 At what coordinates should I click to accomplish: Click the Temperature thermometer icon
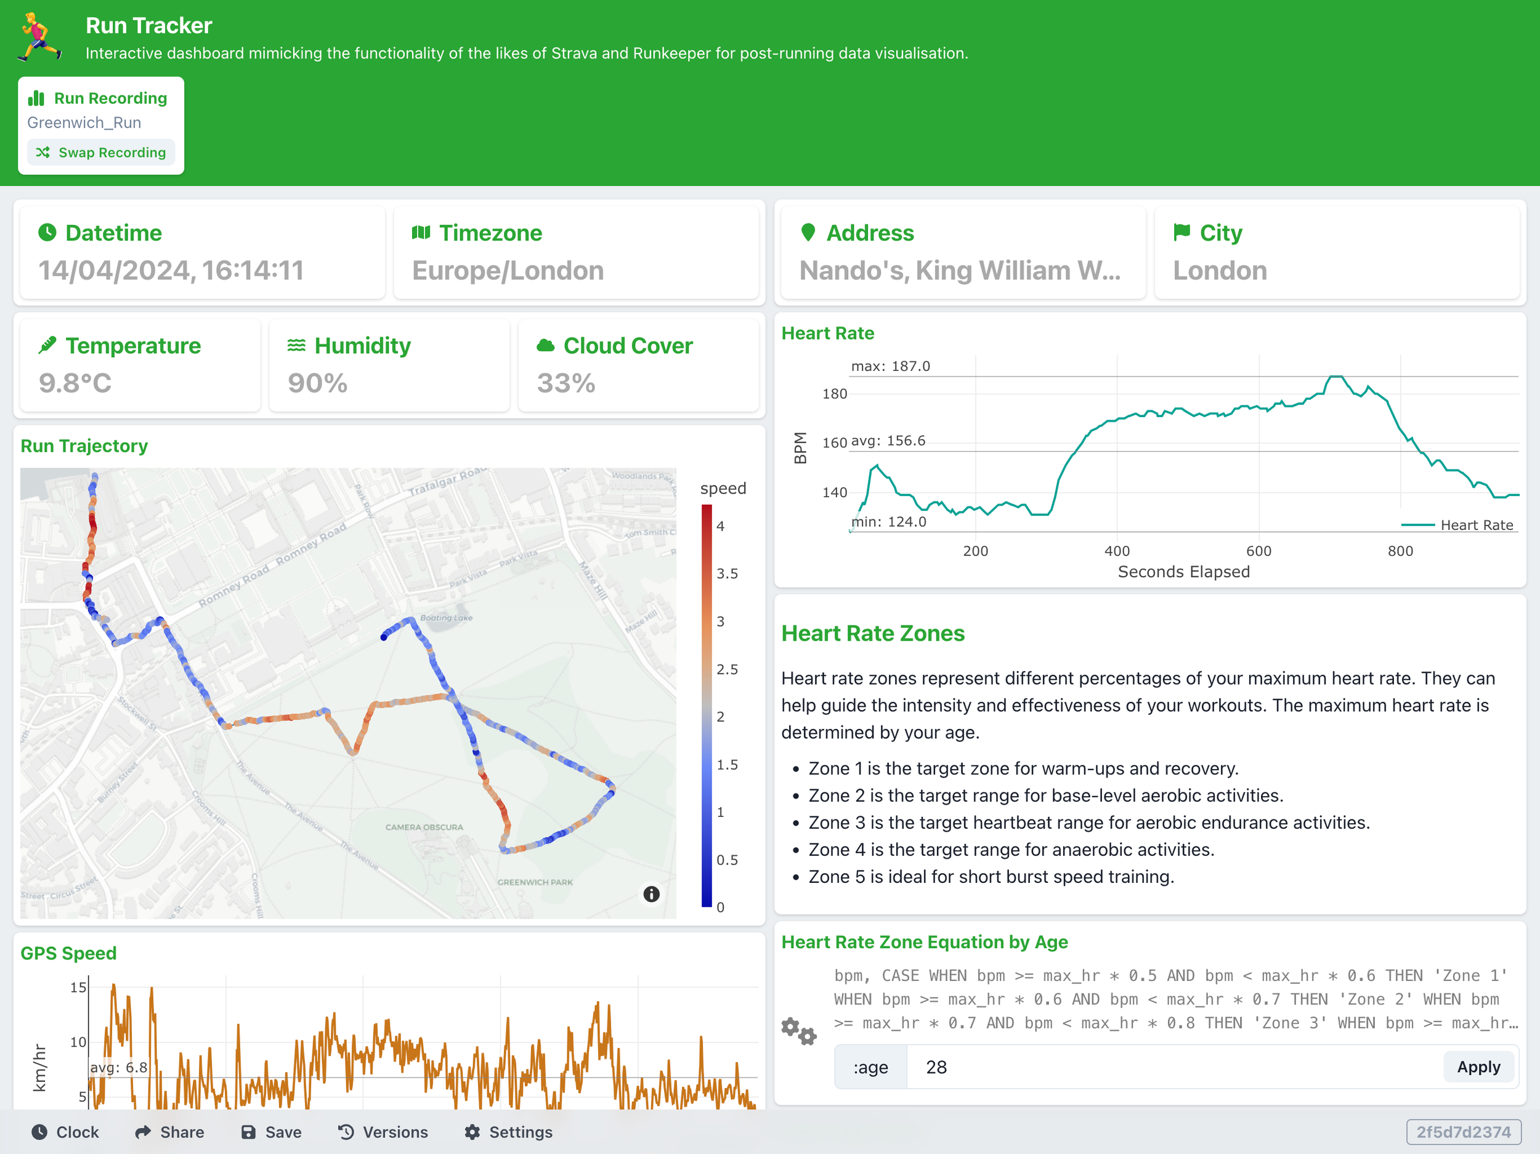(47, 346)
